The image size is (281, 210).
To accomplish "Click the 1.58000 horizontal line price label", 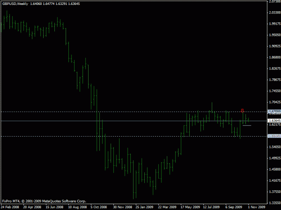I will tap(275, 136).
